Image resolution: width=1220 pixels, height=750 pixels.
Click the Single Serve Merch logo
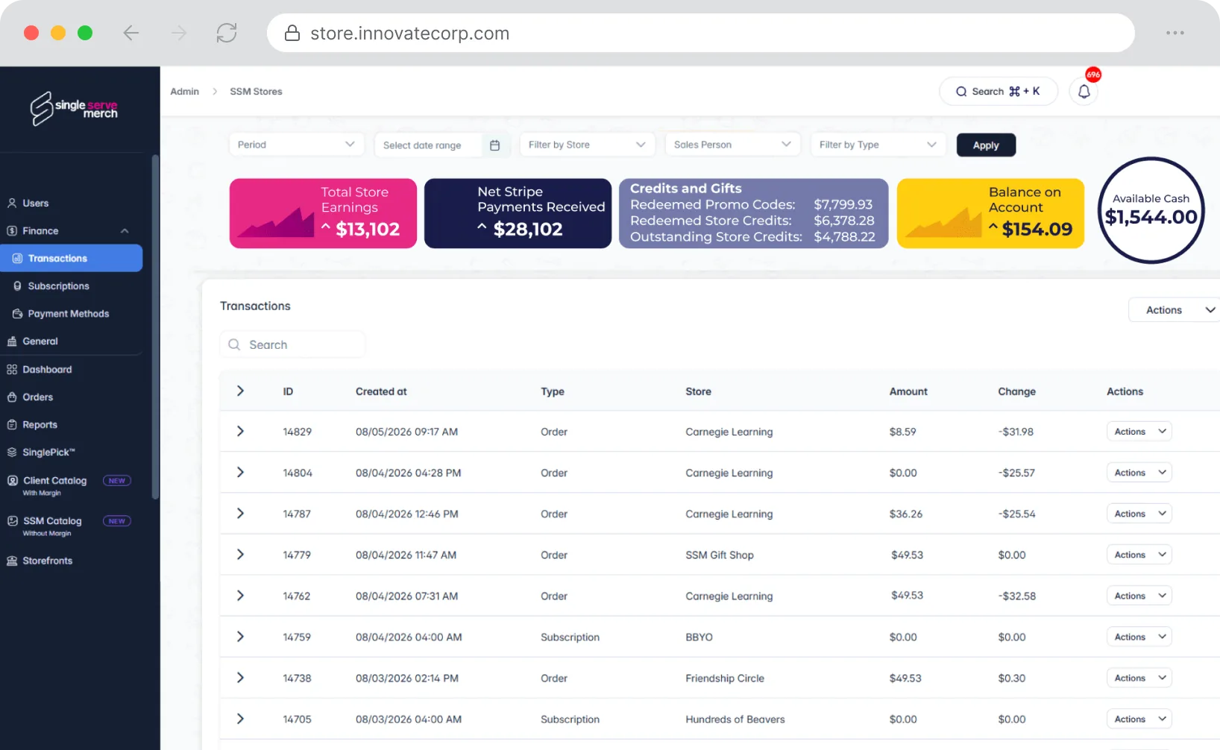pyautogui.click(x=74, y=109)
